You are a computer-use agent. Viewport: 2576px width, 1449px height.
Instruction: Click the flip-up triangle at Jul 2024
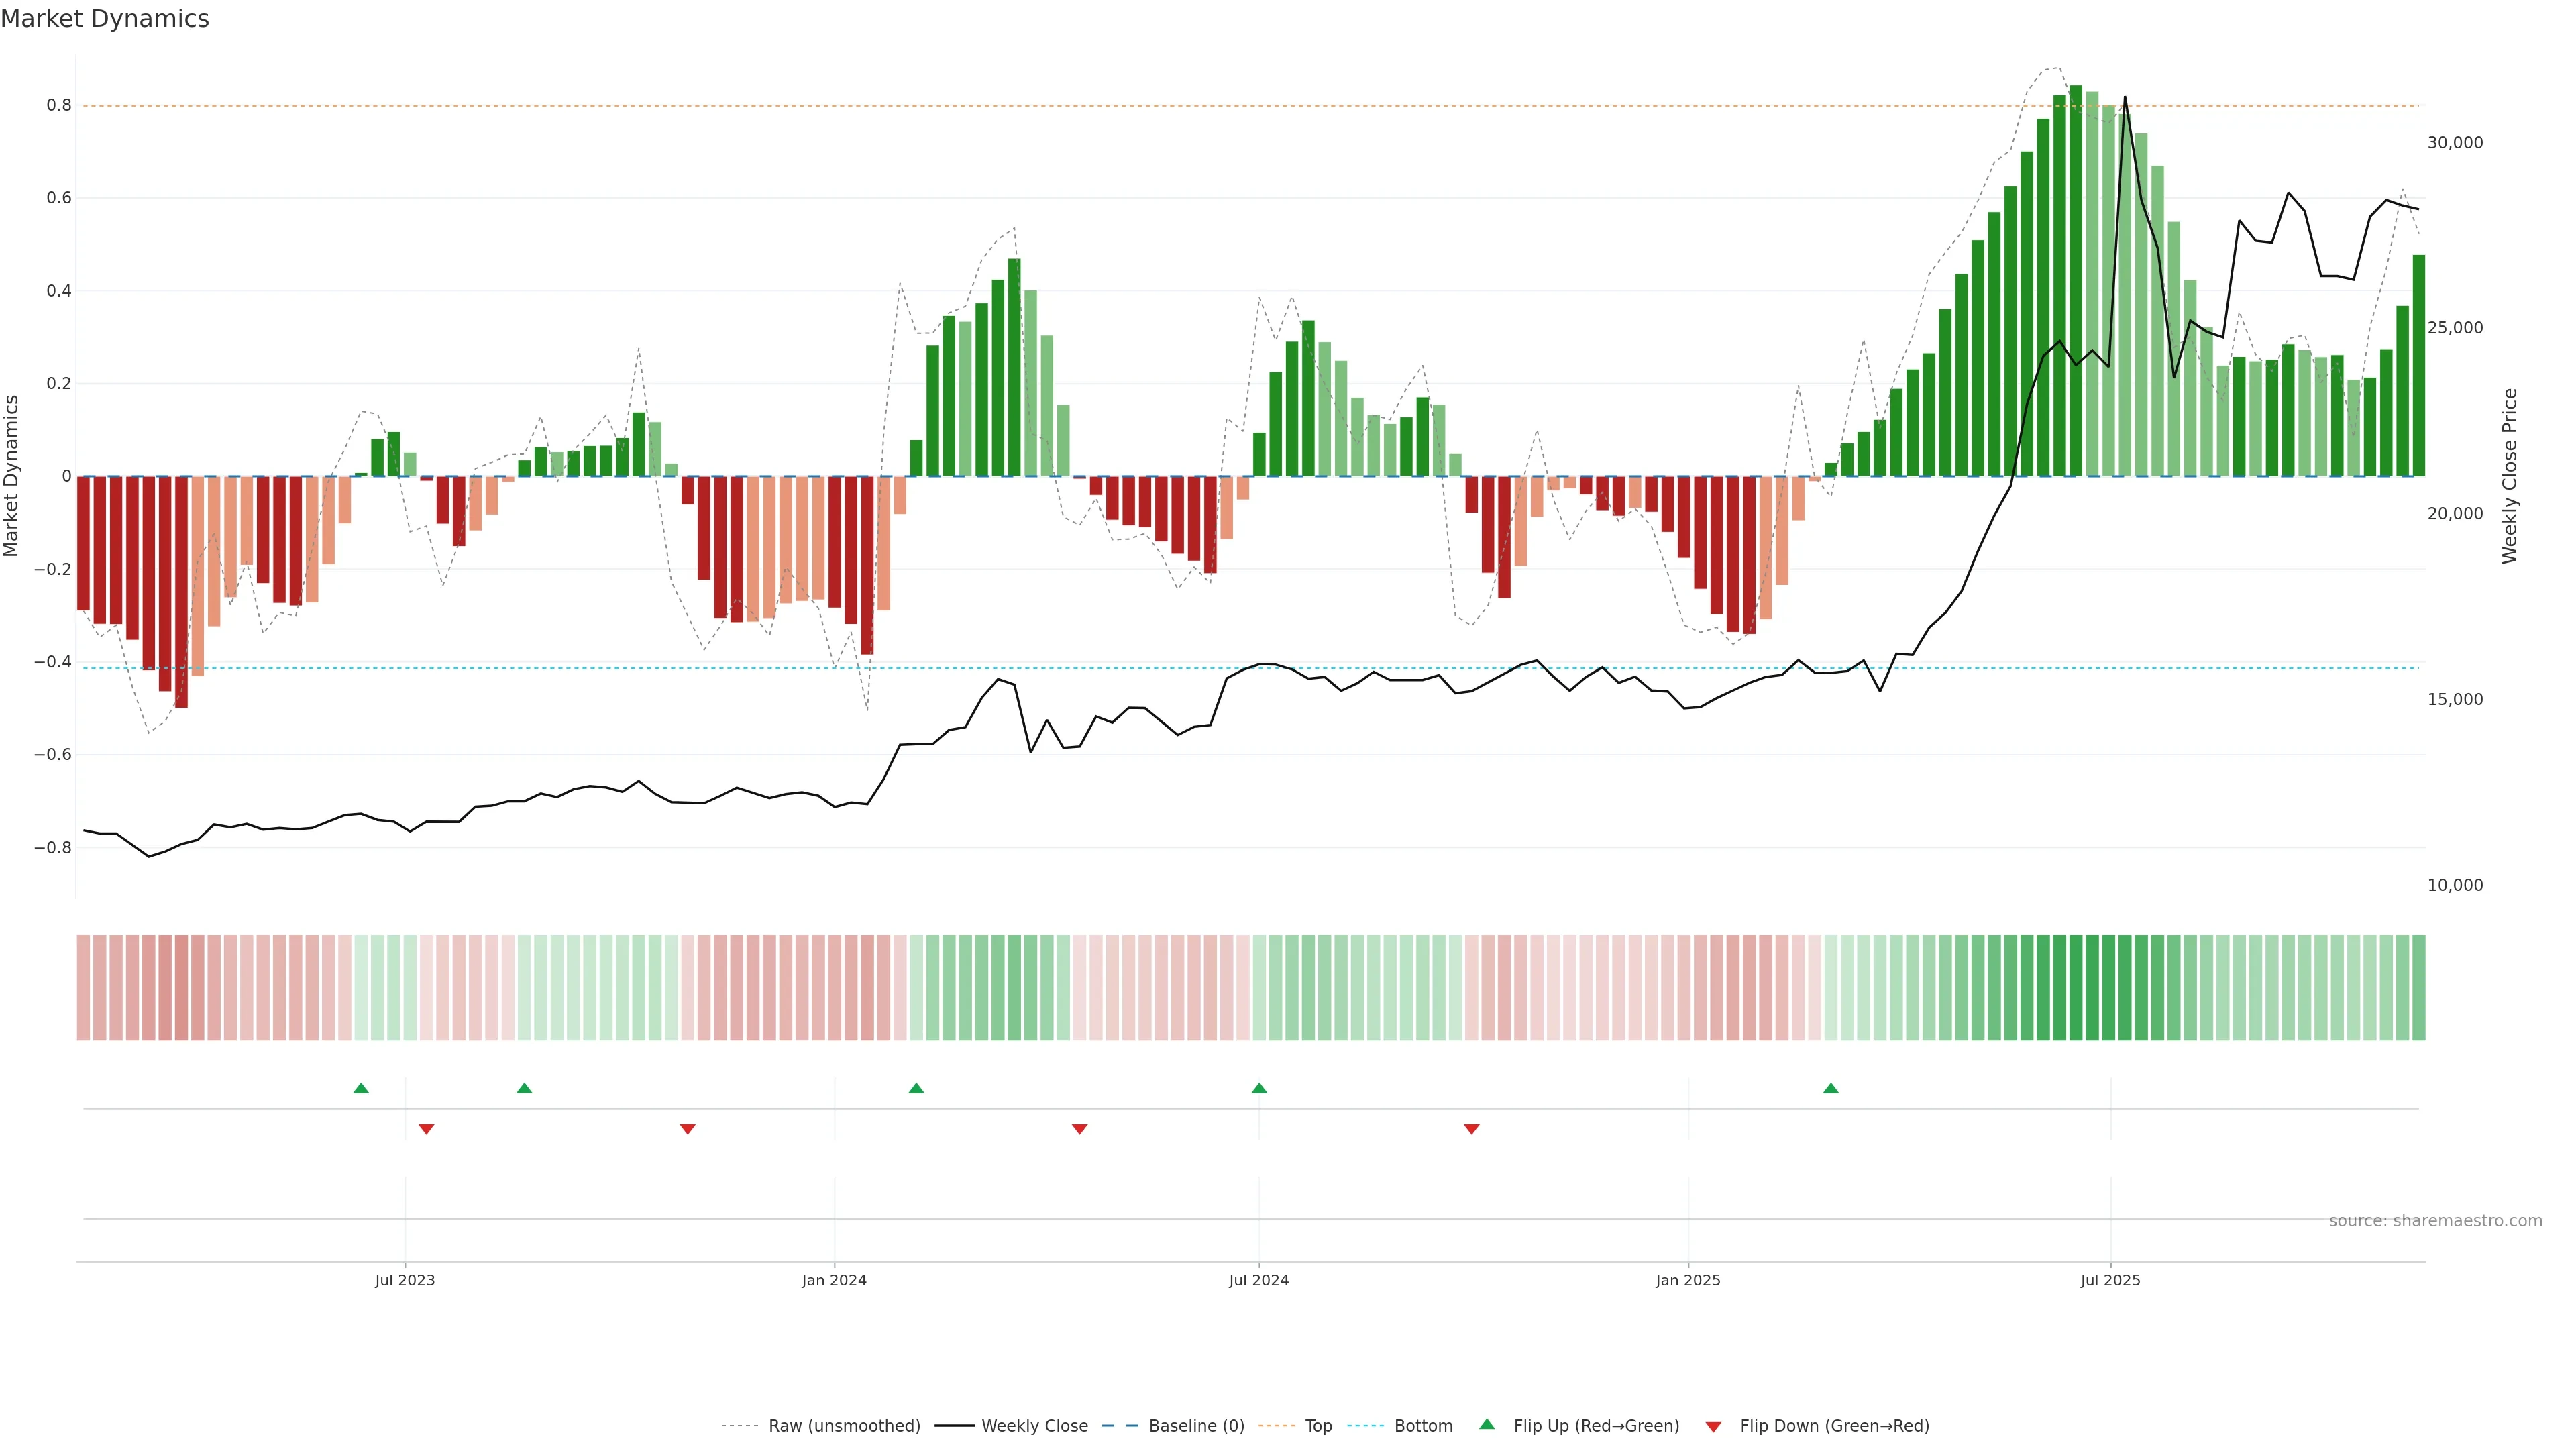pyautogui.click(x=1259, y=1088)
